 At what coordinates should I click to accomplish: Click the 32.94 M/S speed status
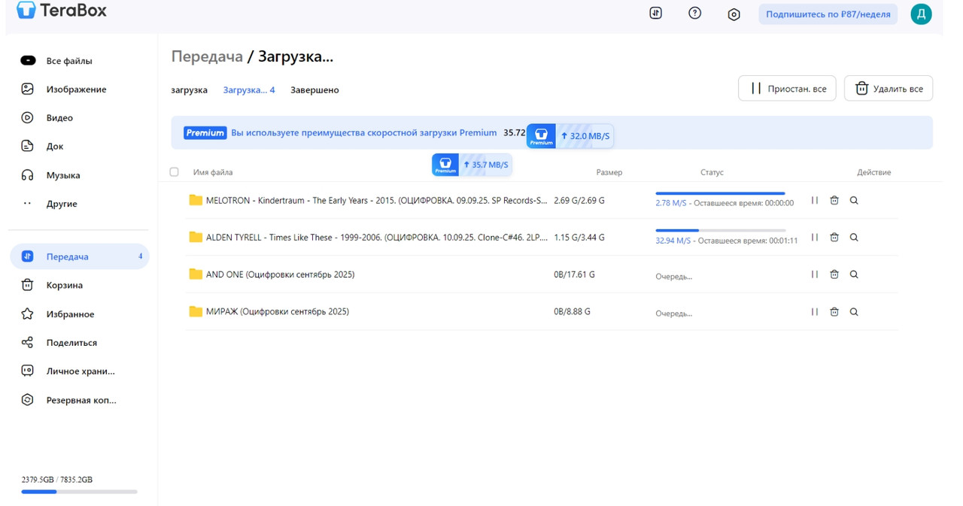coord(673,241)
